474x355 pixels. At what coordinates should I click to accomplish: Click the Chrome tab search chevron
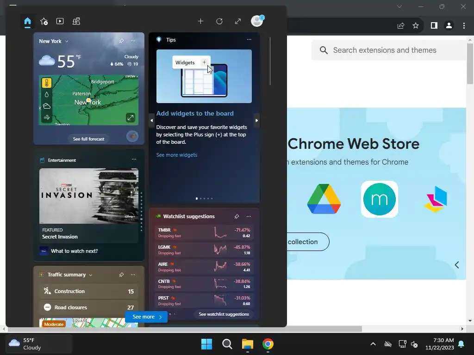tap(399, 6)
